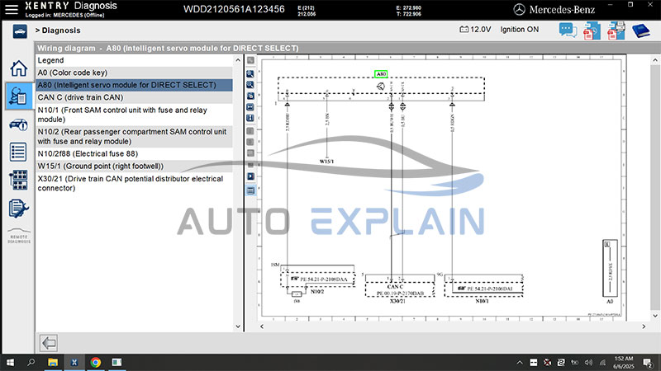This screenshot has width=661, height=371.
Task: Open the document with wrench sidebar icon
Action: tap(18, 209)
